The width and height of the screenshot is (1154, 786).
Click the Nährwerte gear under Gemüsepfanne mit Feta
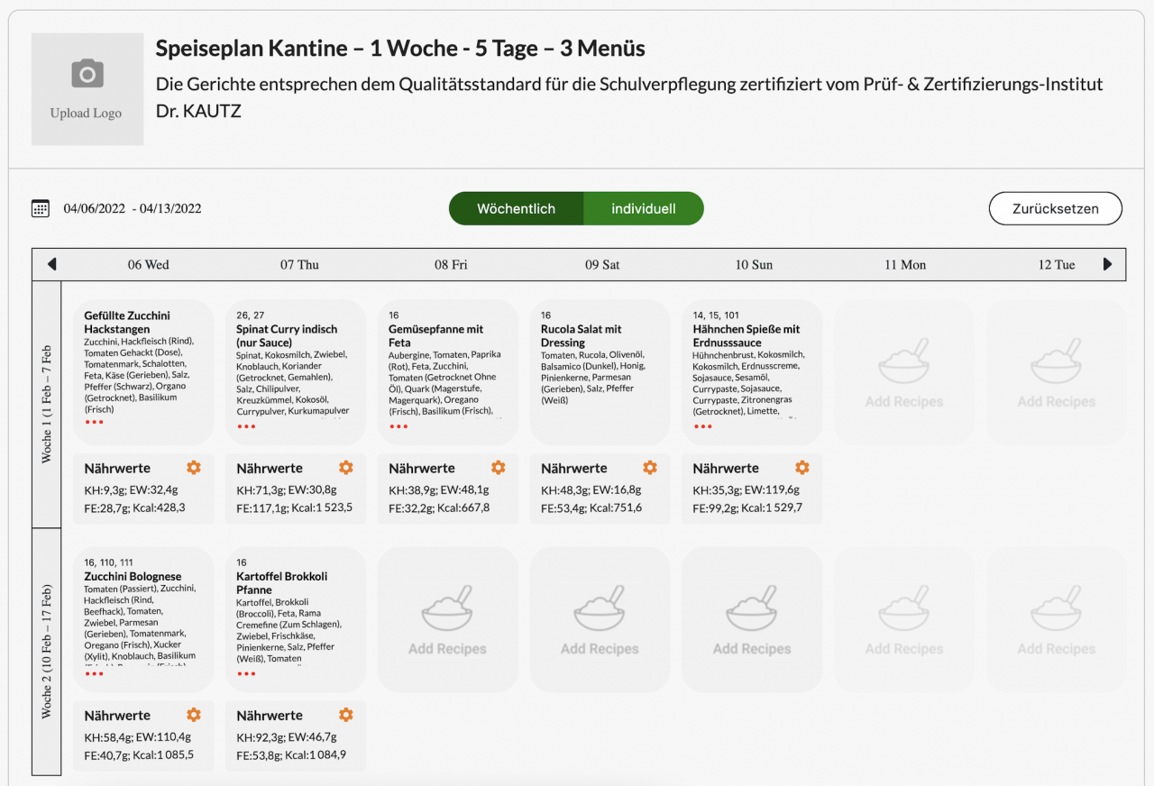pos(499,467)
